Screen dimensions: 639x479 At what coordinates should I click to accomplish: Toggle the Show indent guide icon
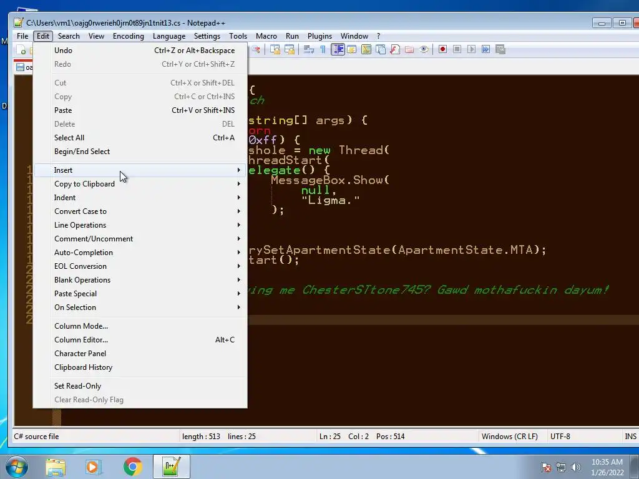coord(338,50)
